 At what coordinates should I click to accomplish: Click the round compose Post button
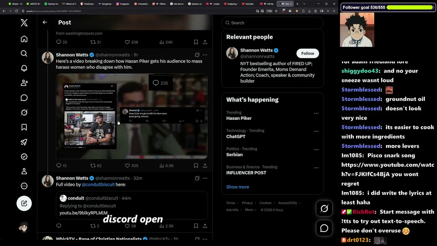pos(24,203)
